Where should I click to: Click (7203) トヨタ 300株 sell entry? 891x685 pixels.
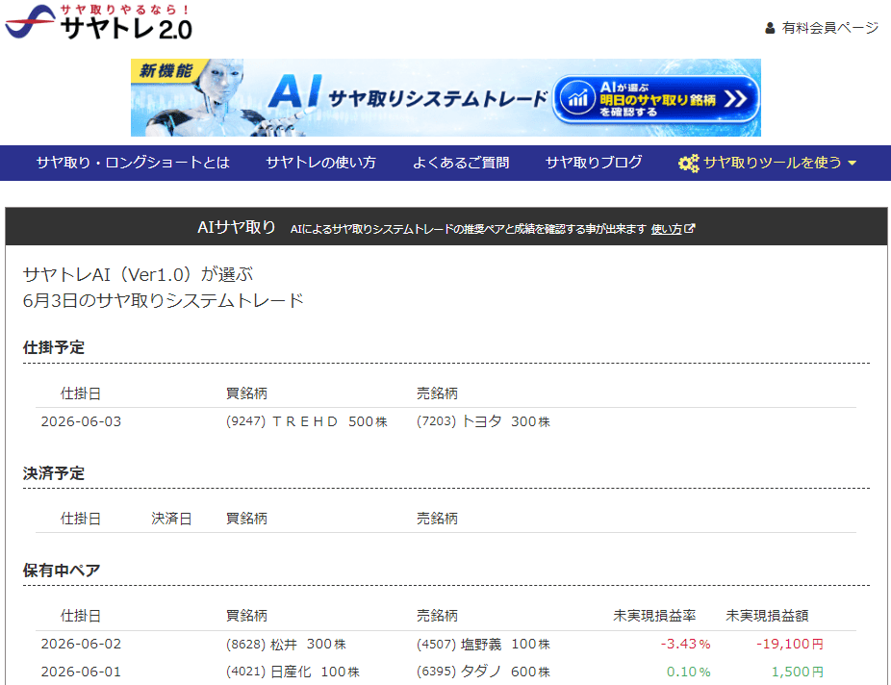(484, 421)
